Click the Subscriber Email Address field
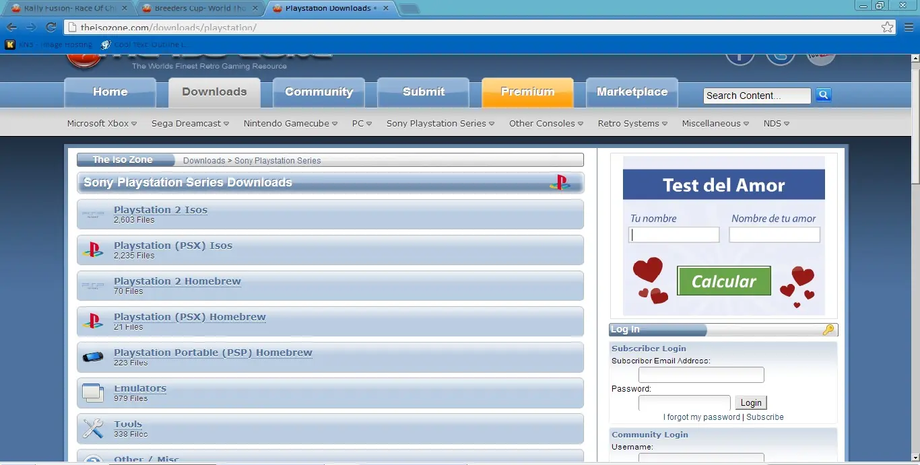920x465 pixels. coord(701,375)
